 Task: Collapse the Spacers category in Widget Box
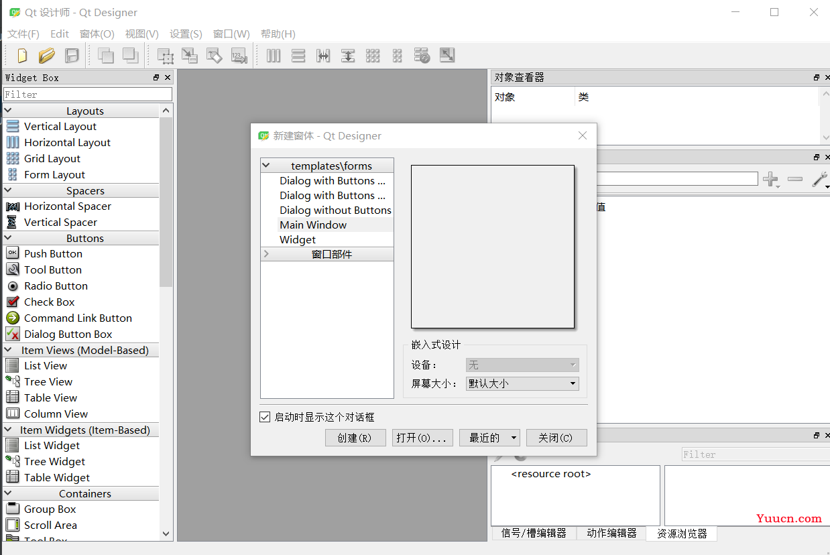(x=9, y=190)
